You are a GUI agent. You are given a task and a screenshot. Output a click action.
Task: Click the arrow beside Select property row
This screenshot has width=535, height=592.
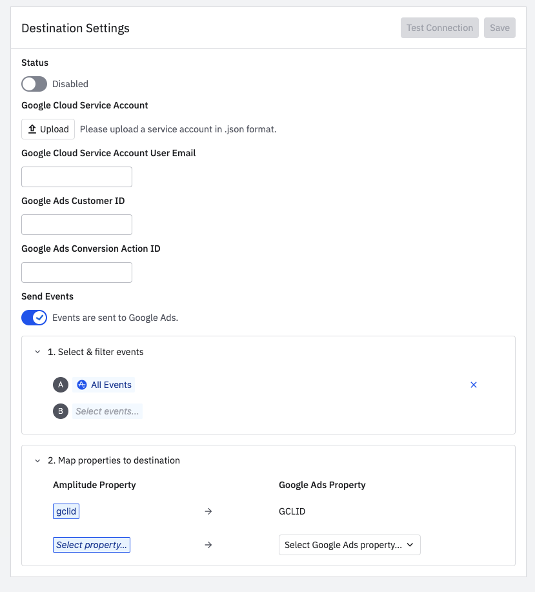click(208, 545)
